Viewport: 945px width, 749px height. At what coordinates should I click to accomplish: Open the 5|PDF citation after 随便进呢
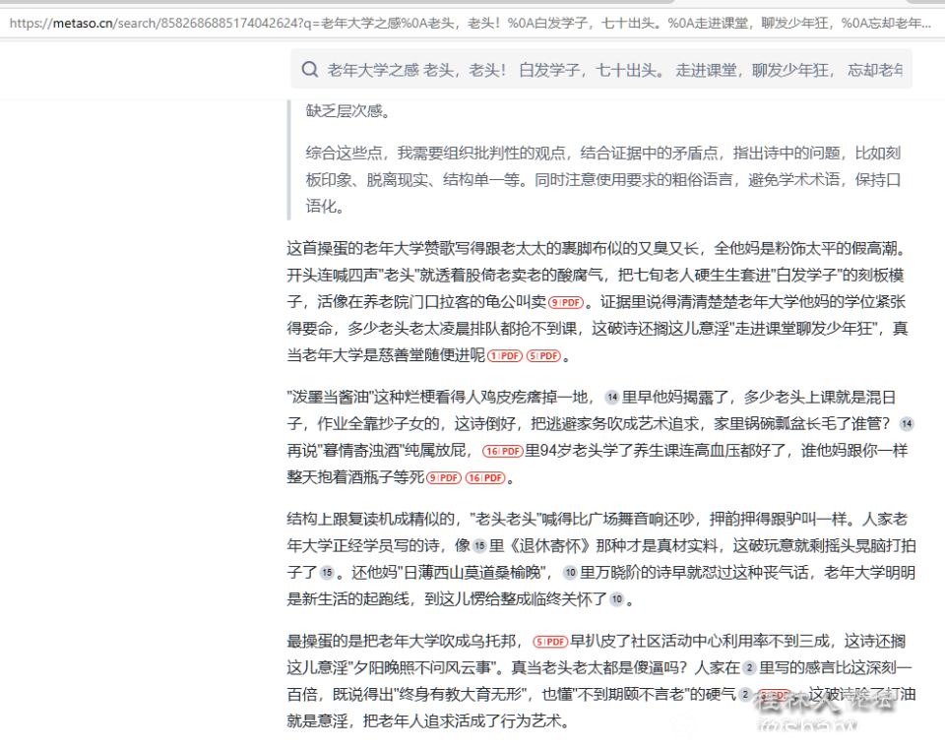[x=544, y=356]
